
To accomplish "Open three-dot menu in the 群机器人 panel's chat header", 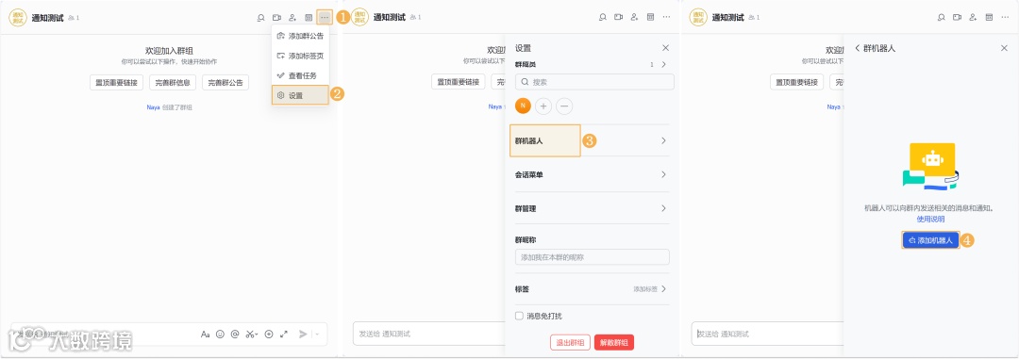I will point(1005,18).
